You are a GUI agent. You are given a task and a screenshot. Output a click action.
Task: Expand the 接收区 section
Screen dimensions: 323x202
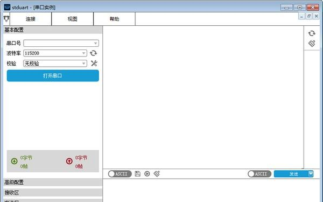(x=53, y=192)
